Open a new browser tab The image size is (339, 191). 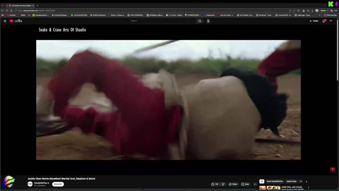[37, 6]
